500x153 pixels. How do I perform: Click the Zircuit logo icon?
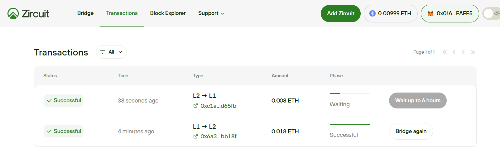click(x=13, y=13)
